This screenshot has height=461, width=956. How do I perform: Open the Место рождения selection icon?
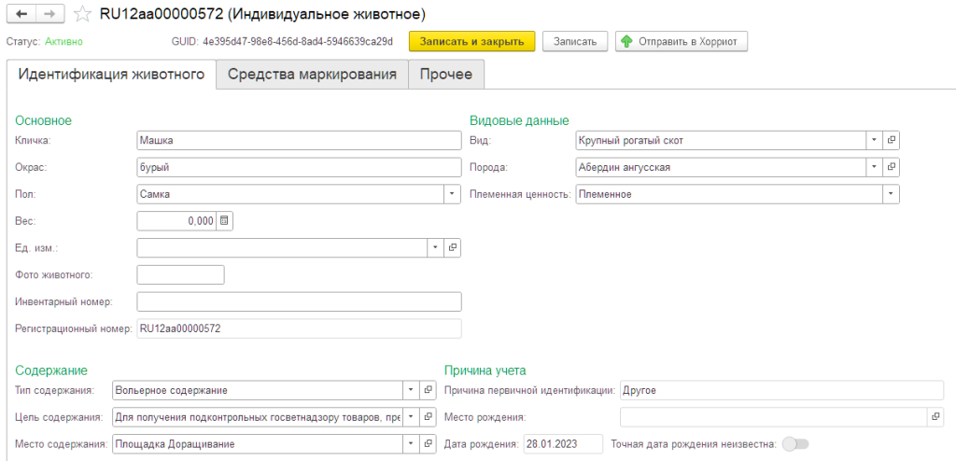point(935,417)
